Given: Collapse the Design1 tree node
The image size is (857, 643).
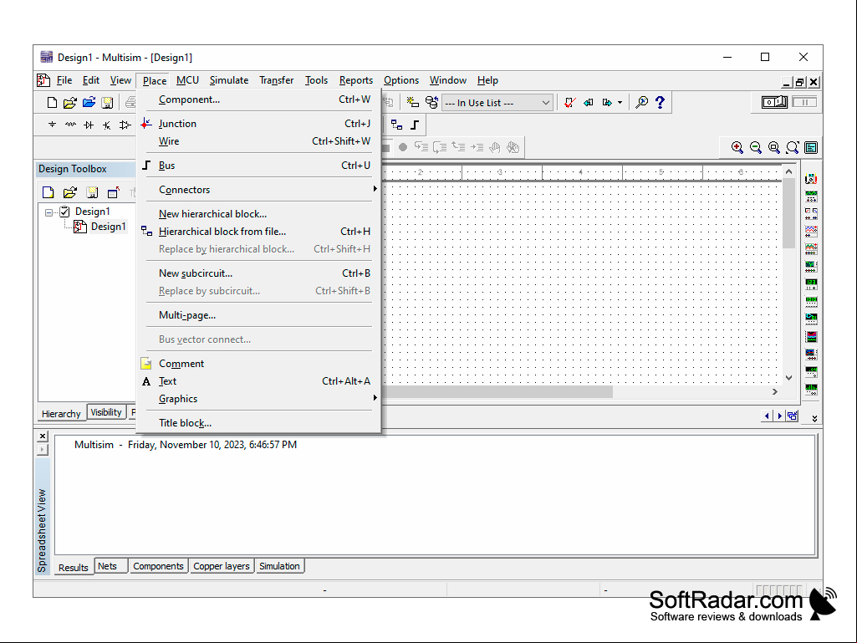Looking at the screenshot, I should (48, 212).
